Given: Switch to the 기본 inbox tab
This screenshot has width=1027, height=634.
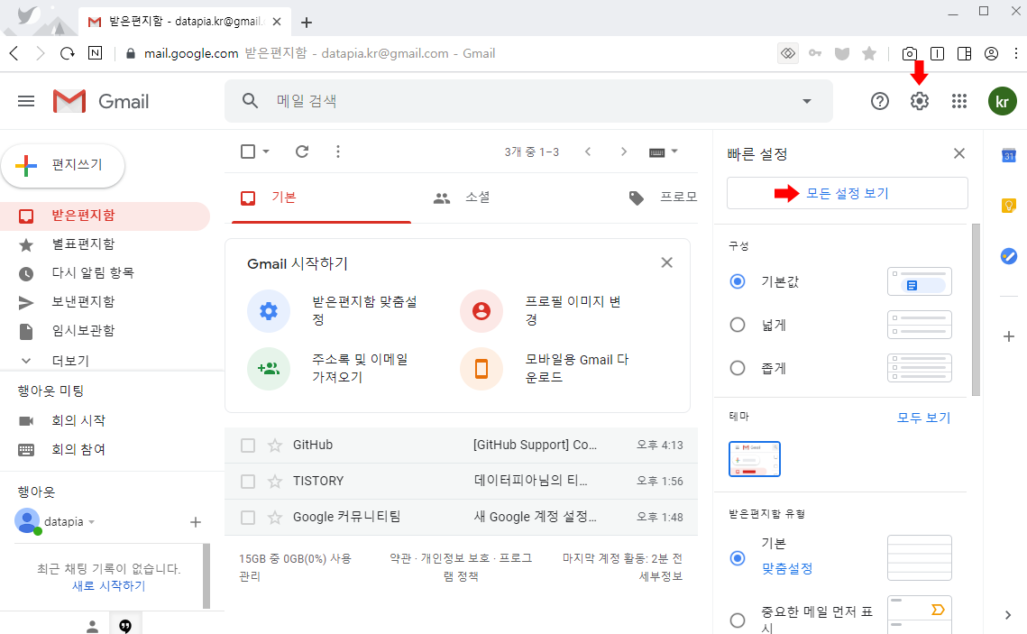Looking at the screenshot, I should tap(321, 198).
